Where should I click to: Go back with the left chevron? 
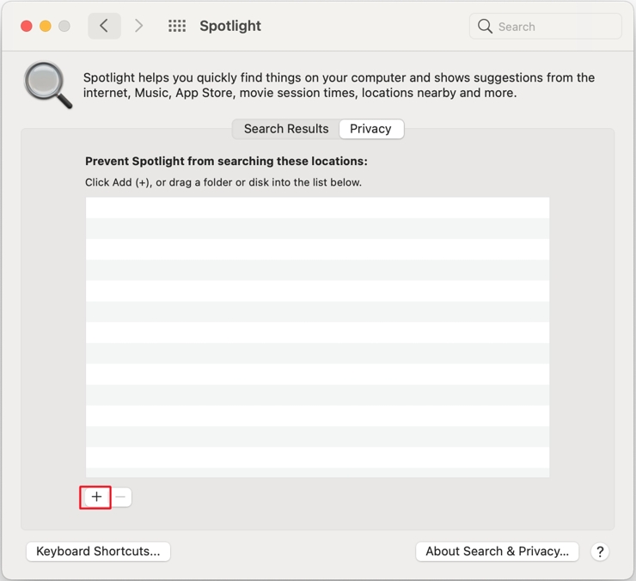pyautogui.click(x=104, y=26)
